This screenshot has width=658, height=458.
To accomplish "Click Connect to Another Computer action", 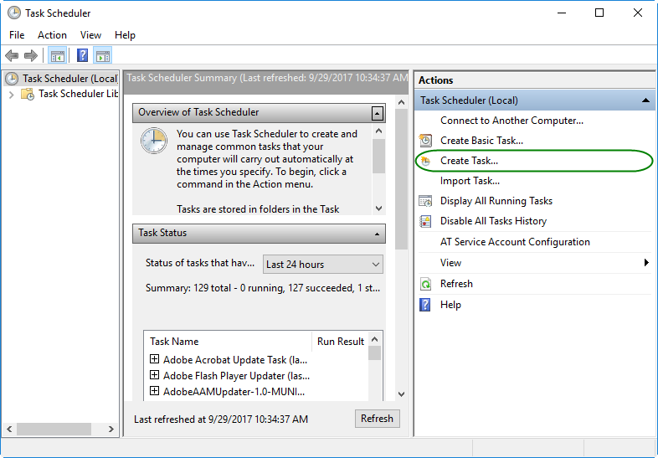I will [x=511, y=121].
